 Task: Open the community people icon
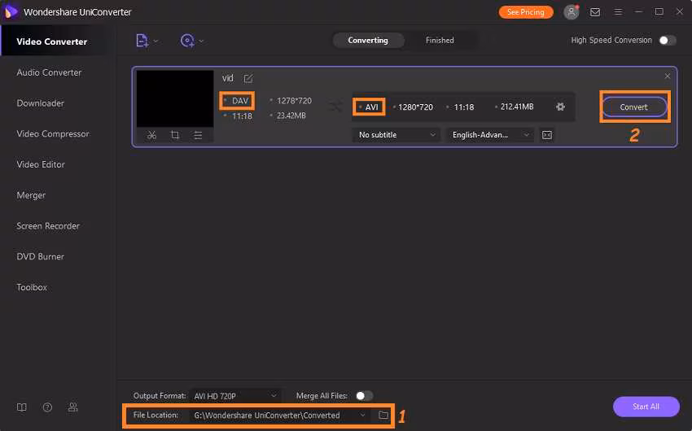[x=72, y=407]
